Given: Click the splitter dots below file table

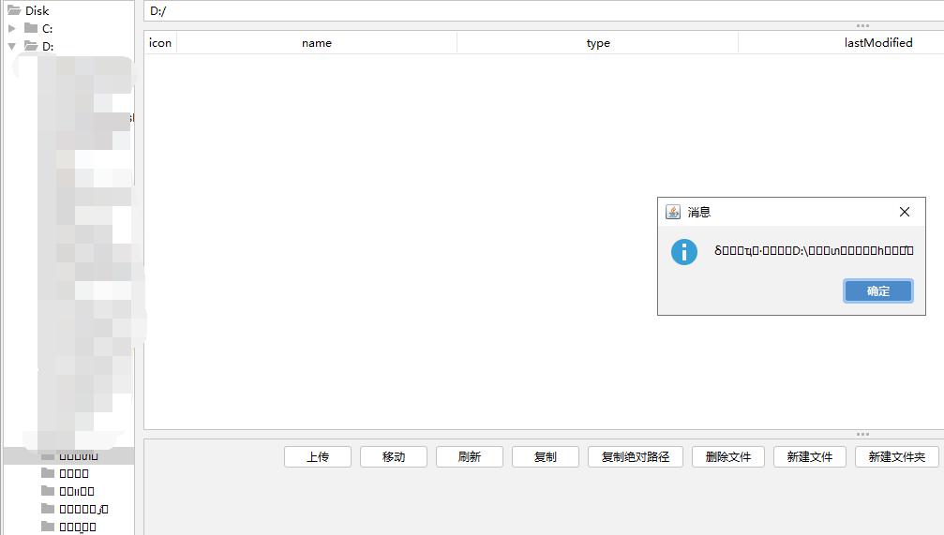Looking at the screenshot, I should [x=862, y=434].
